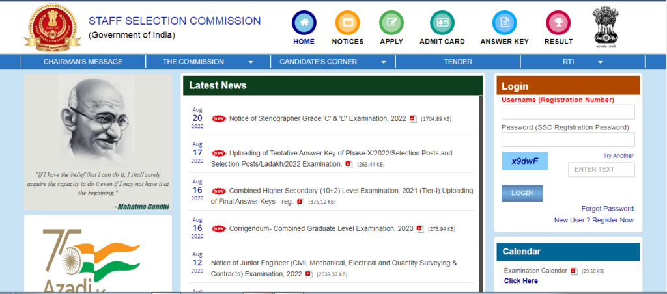Open PDF icon for Higher Secondary answer keys

coord(300,202)
